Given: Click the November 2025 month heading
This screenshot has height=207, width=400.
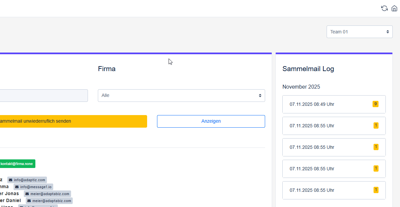Looking at the screenshot, I should (x=301, y=87).
